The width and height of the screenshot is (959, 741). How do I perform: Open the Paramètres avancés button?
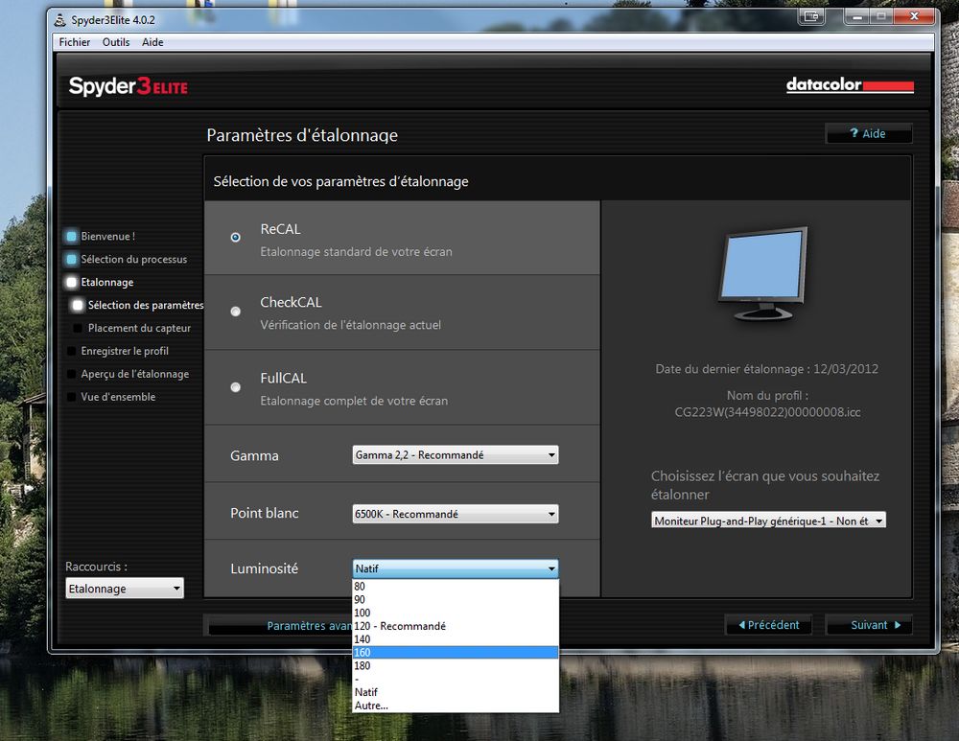click(280, 625)
